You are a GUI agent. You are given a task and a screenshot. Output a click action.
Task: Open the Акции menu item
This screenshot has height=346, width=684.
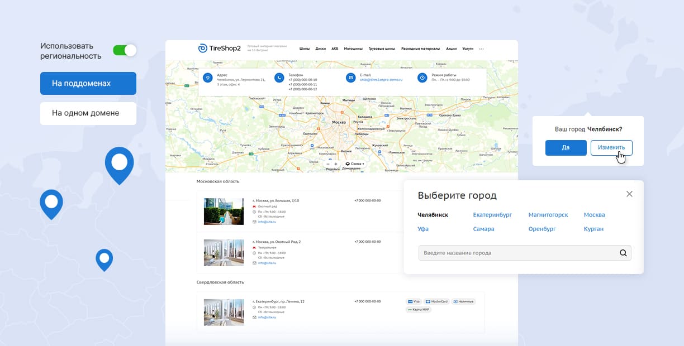click(x=450, y=48)
